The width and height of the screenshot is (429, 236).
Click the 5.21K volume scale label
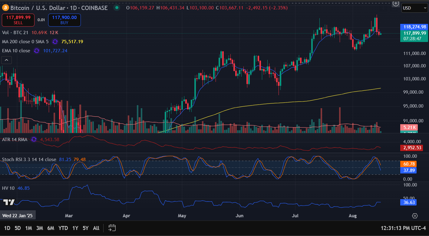tap(409, 127)
